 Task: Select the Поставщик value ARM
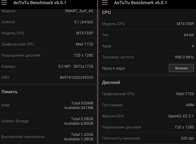coord(190,105)
